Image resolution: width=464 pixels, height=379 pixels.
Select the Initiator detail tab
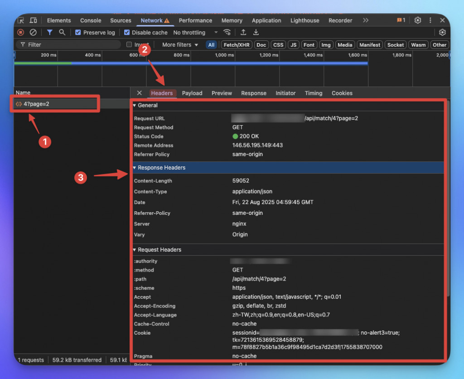285,93
